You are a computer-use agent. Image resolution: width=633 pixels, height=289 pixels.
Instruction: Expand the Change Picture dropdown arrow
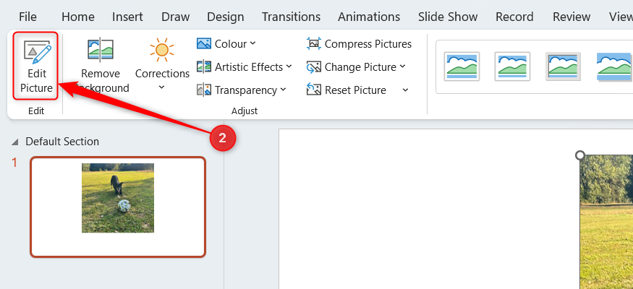click(x=402, y=66)
